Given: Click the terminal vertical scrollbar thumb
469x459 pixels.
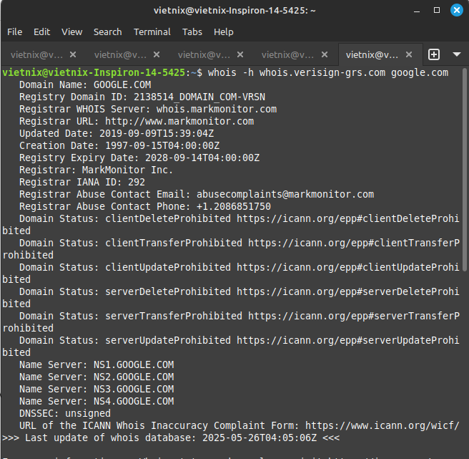Looking at the screenshot, I should pos(464,170).
